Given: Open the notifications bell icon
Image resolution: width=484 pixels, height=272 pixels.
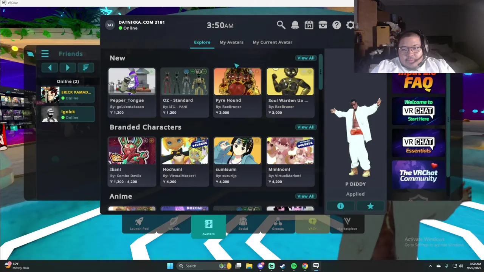Looking at the screenshot, I should coord(295,25).
